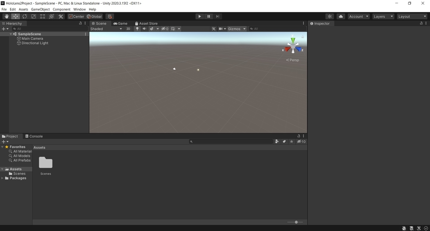
Task: Save search star icon in Project
Action: [x=292, y=142]
